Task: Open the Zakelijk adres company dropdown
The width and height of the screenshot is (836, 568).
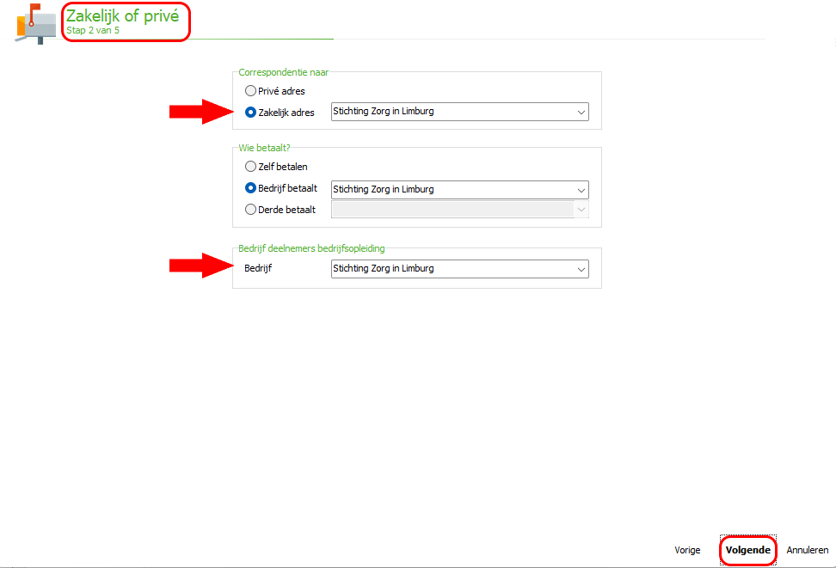Action: pyautogui.click(x=459, y=112)
